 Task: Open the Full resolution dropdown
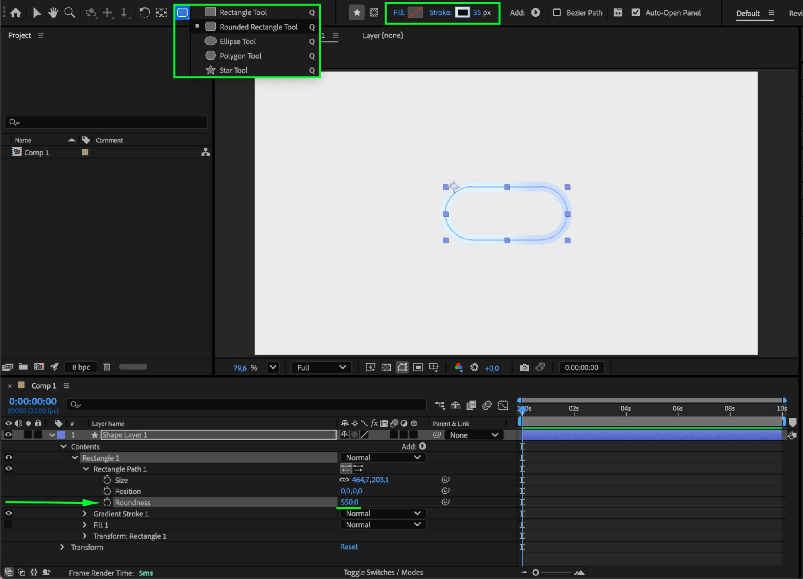click(321, 367)
